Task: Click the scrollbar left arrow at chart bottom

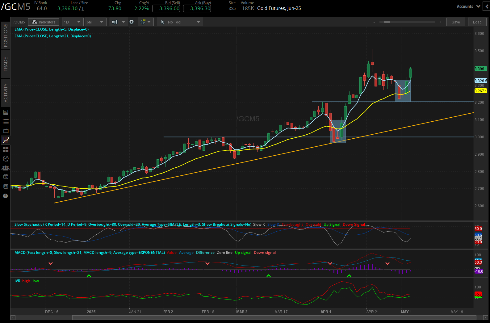Action: click(x=13, y=317)
